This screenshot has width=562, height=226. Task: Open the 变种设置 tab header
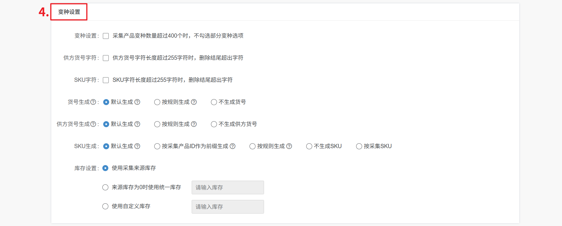pos(69,12)
